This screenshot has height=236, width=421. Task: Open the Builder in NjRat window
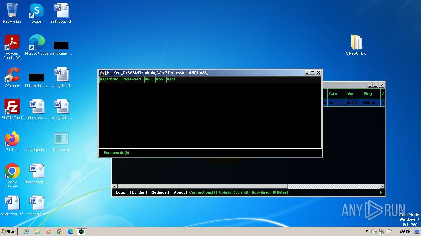pyautogui.click(x=138, y=192)
